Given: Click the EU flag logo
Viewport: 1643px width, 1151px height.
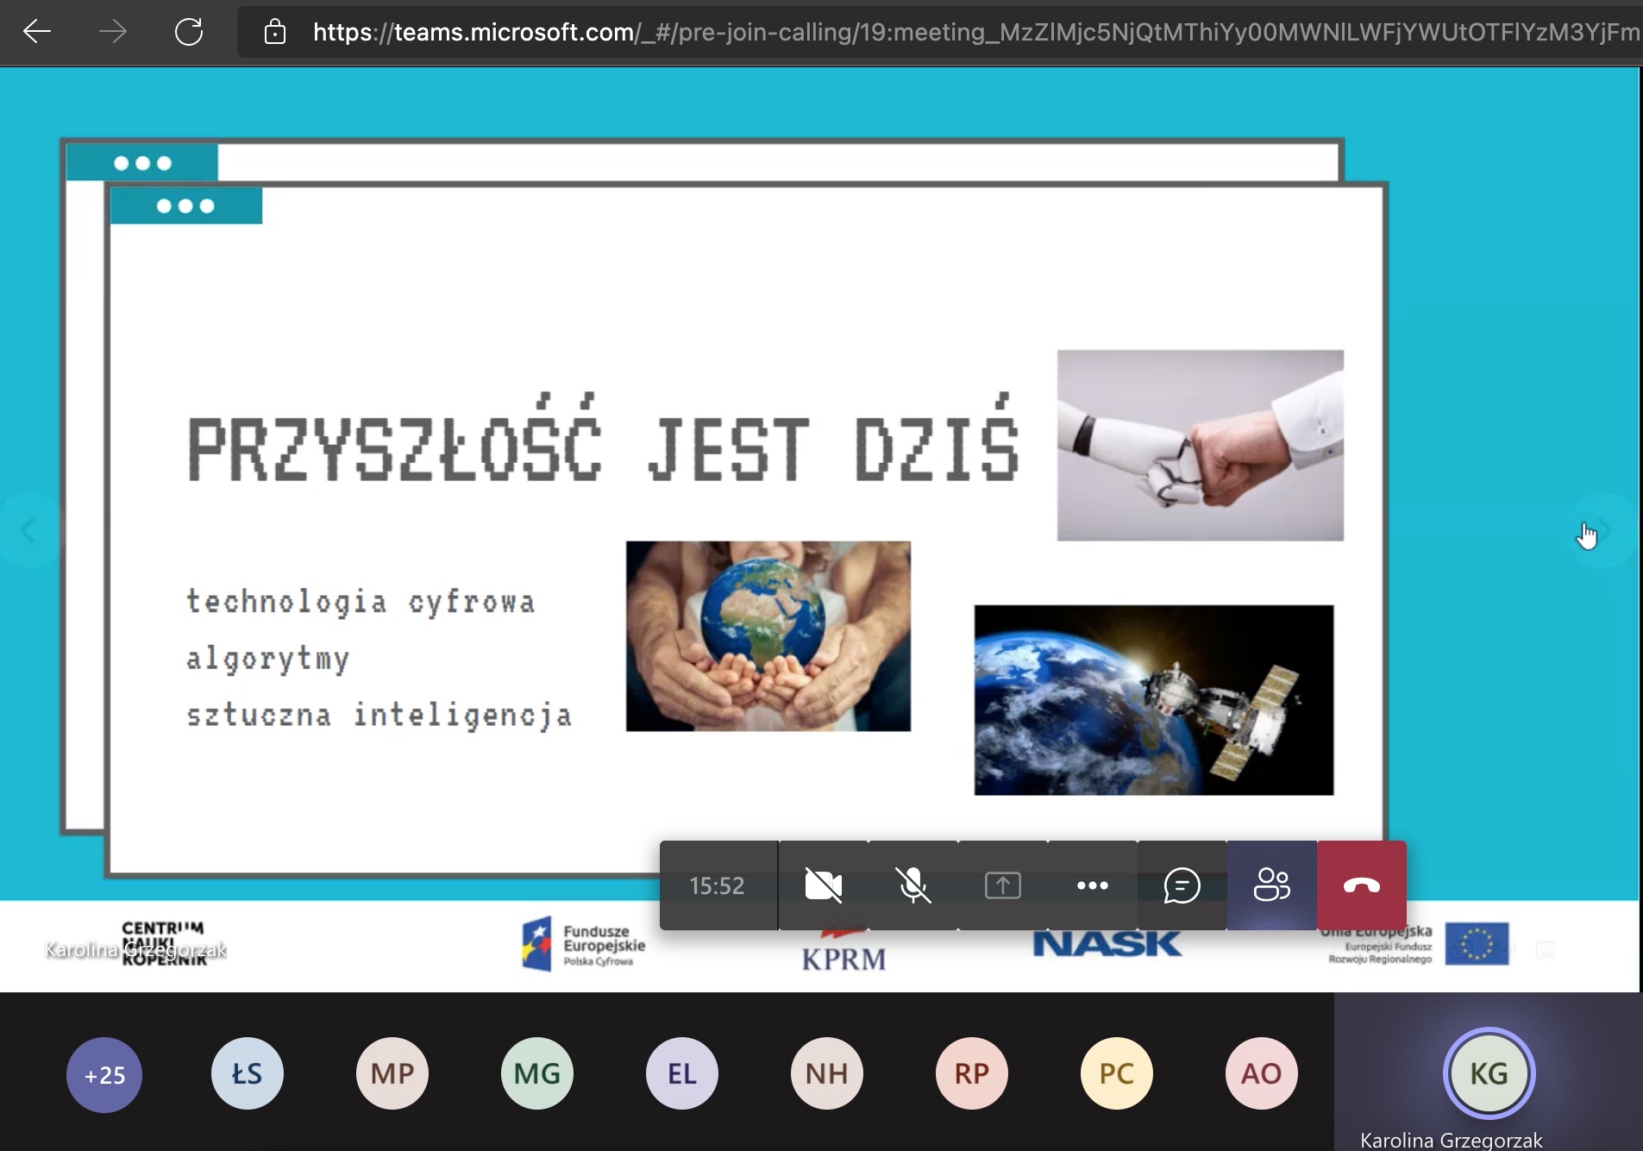Looking at the screenshot, I should [1477, 944].
